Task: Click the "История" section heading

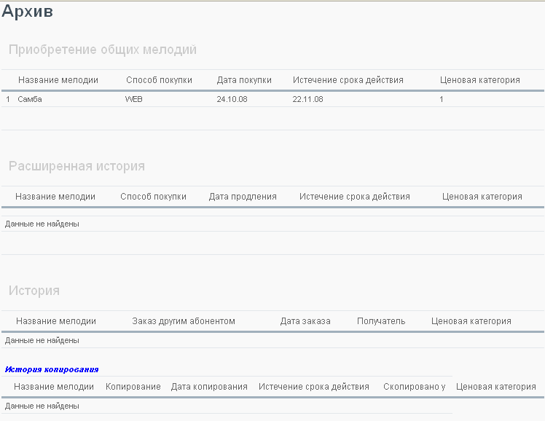Action: (34, 291)
